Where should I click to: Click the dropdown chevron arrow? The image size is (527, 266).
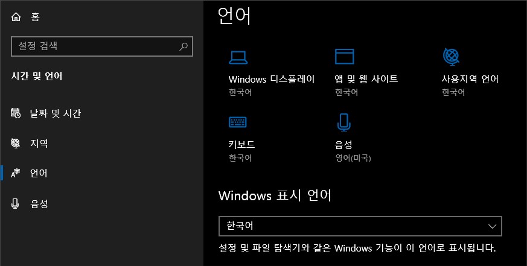(x=492, y=226)
